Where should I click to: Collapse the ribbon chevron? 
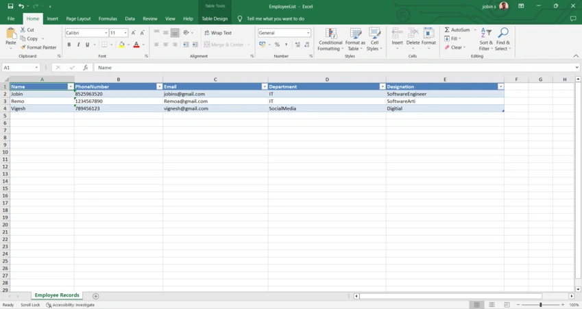[576, 56]
